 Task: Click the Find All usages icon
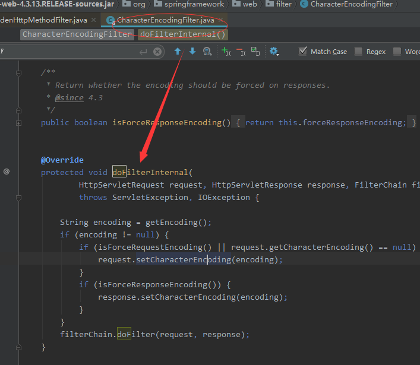pos(207,51)
